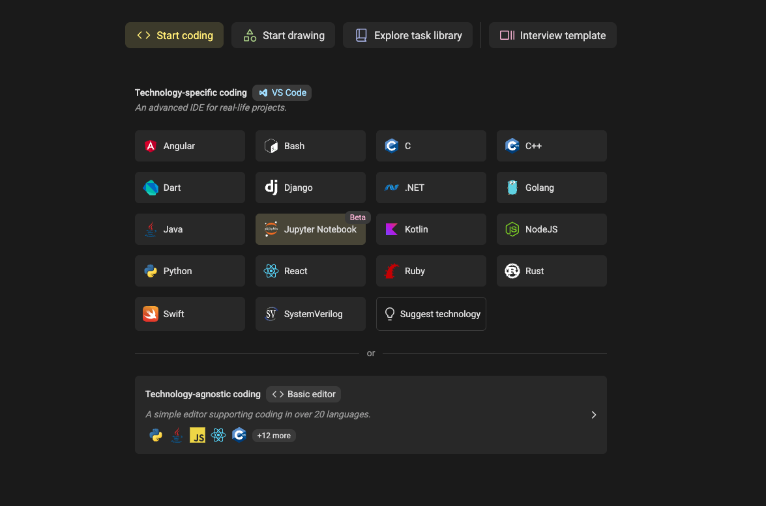Click the Jupyter logo icon
The image size is (766, 506).
pyautogui.click(x=271, y=229)
